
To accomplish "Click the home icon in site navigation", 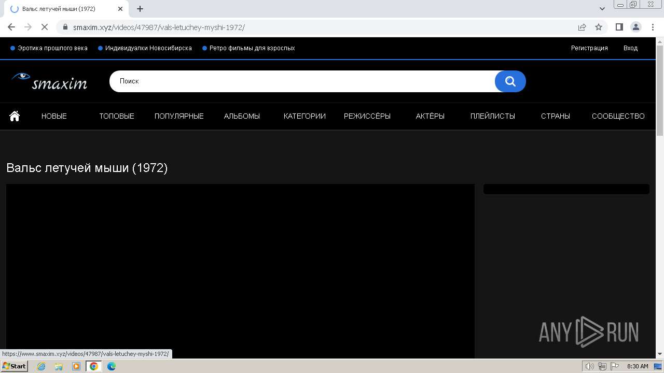I will (x=15, y=116).
